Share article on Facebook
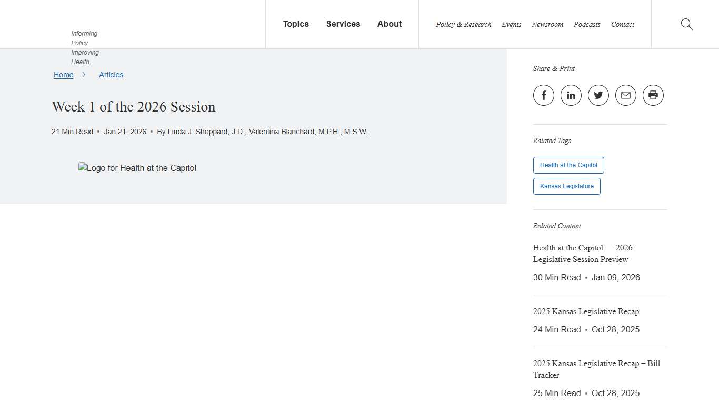 [x=544, y=95]
